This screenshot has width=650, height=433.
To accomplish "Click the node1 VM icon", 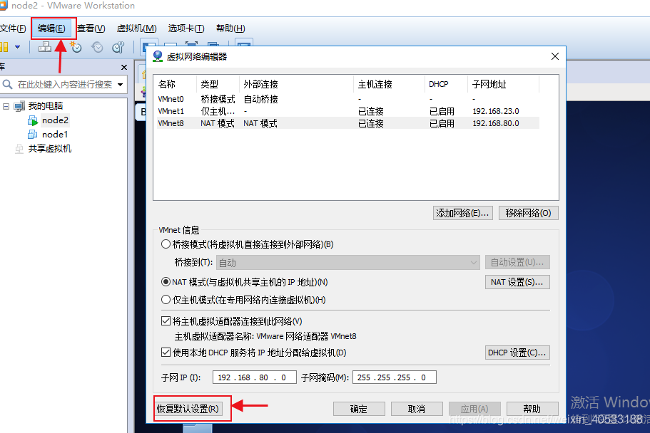I will [x=32, y=134].
